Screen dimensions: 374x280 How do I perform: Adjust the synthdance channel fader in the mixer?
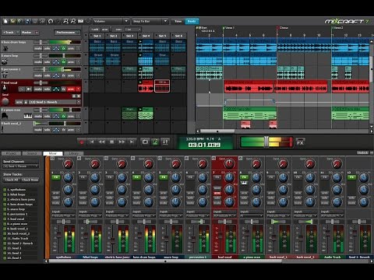point(58,235)
